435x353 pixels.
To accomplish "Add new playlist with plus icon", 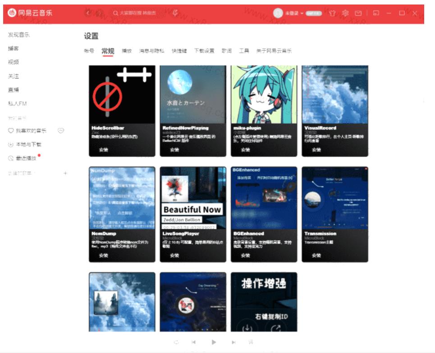I will point(66,173).
